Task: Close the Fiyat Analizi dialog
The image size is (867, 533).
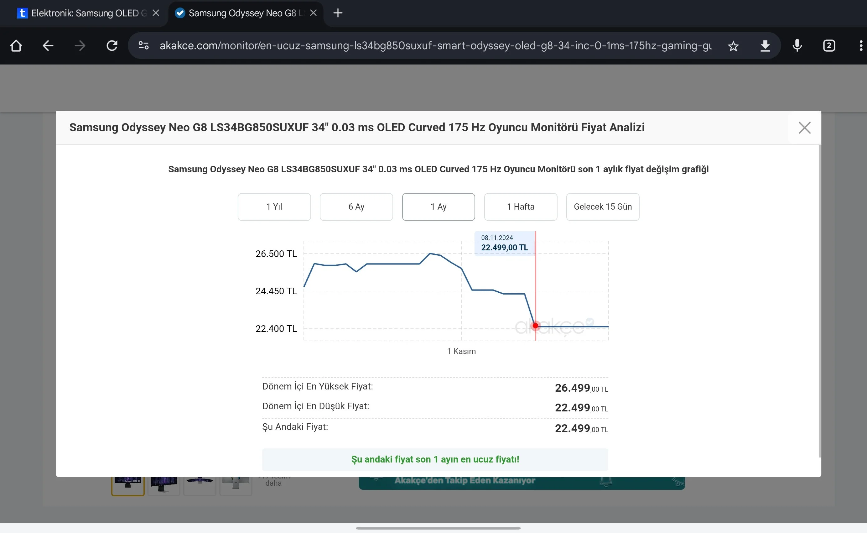Action: coord(804,128)
